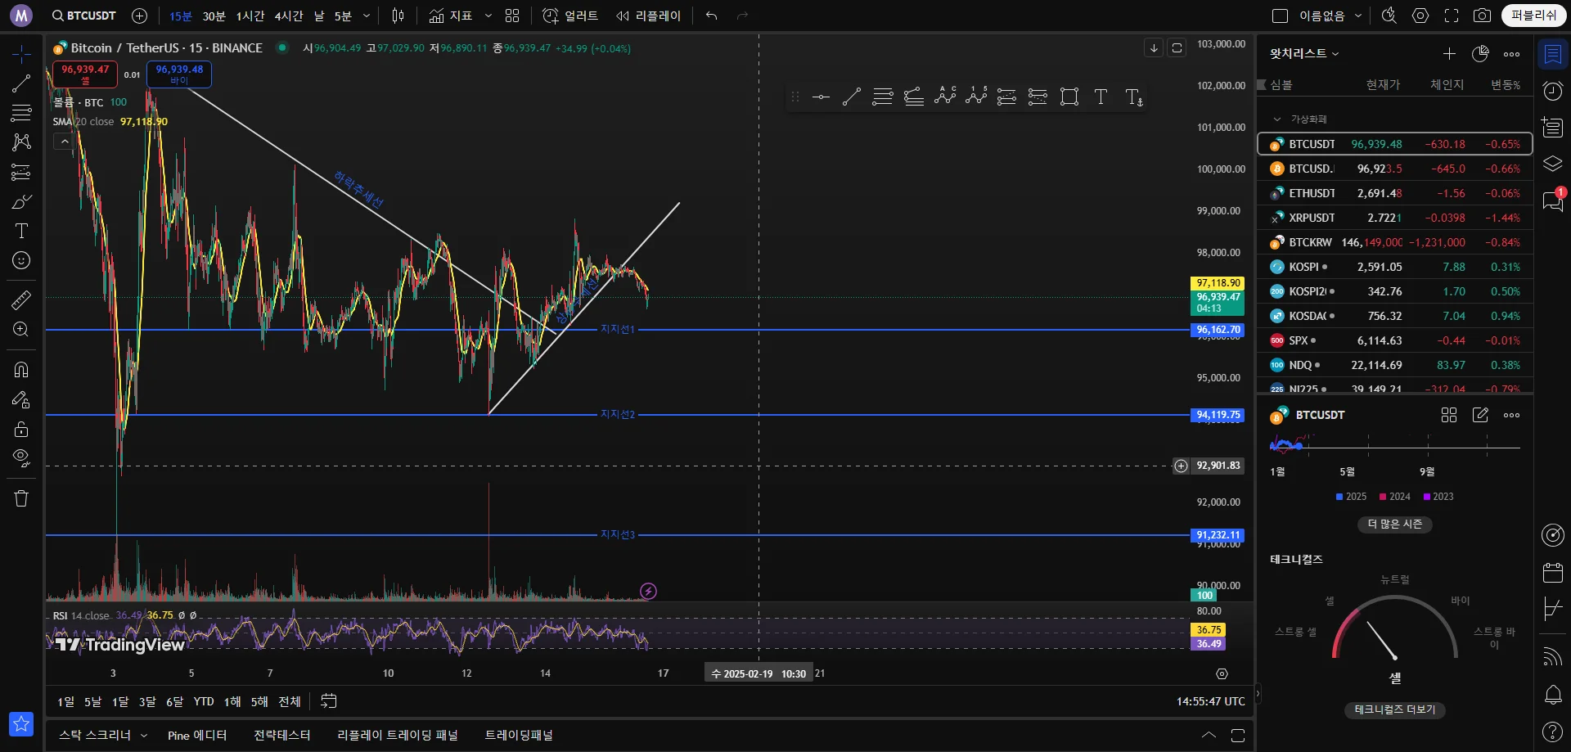Open chart settings hexagon gear icon
1571x752 pixels.
click(1420, 16)
